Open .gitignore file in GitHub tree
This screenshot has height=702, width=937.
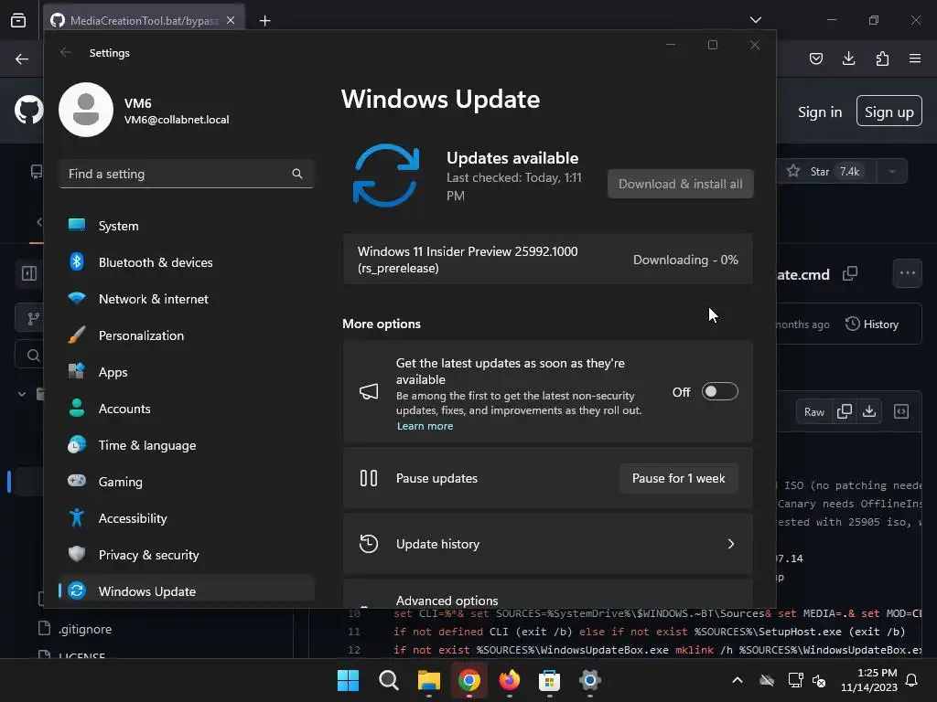coord(85,629)
